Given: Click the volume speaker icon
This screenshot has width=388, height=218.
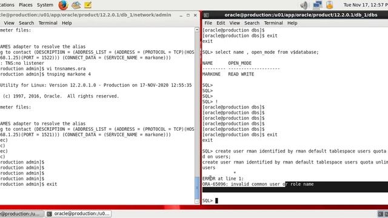Looking at the screenshot, I should [x=304, y=5].
